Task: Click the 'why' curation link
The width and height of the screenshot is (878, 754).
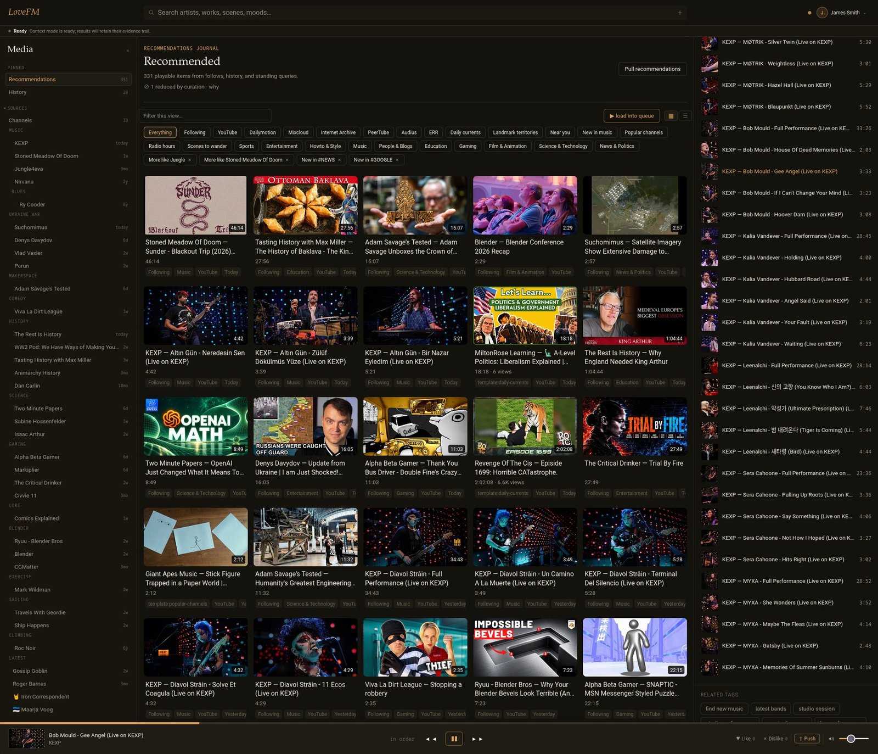Action: pyautogui.click(x=213, y=87)
